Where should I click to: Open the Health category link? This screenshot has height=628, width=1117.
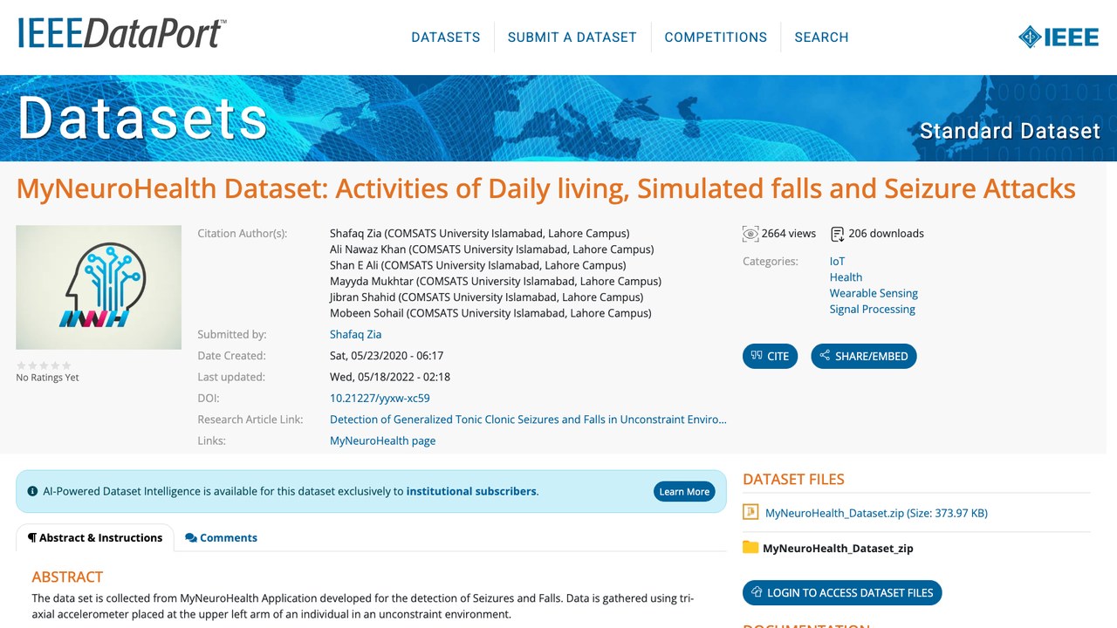(846, 277)
